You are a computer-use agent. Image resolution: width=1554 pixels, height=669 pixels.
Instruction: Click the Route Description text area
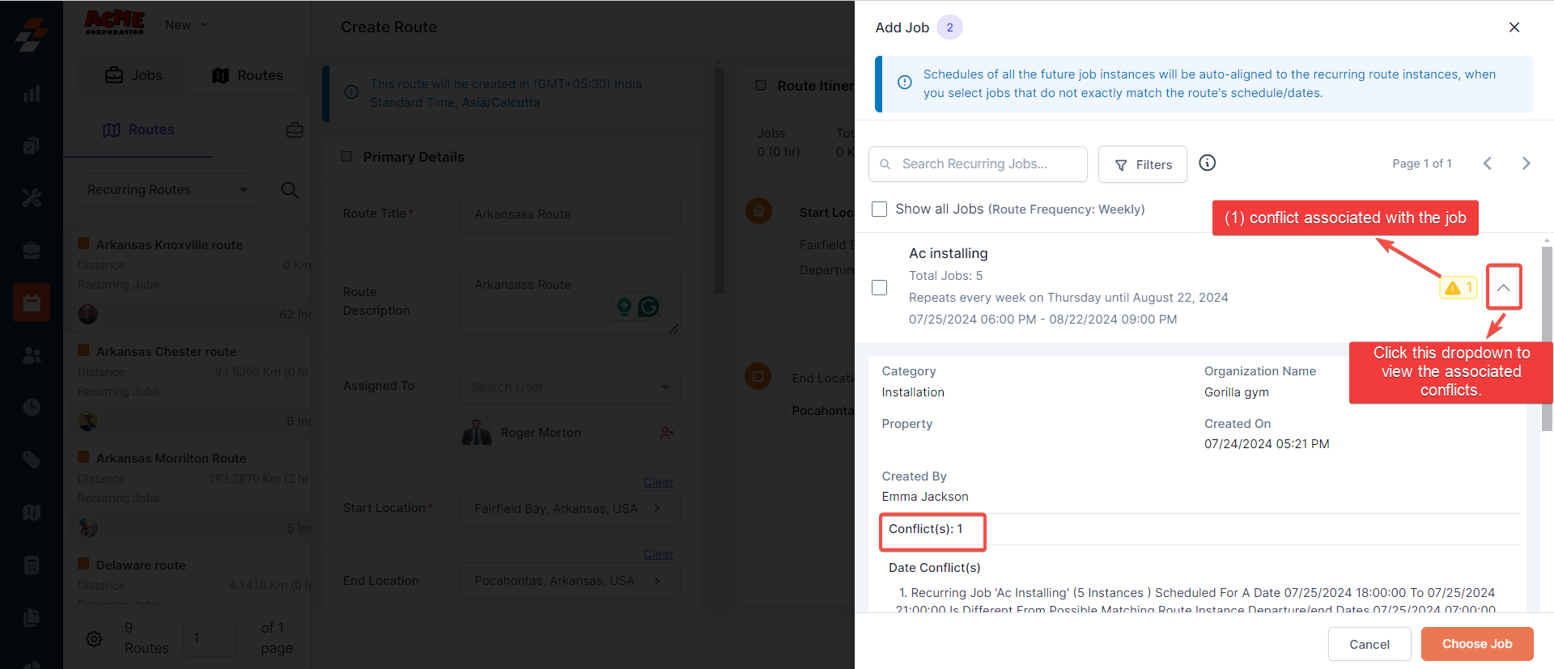pos(570,302)
